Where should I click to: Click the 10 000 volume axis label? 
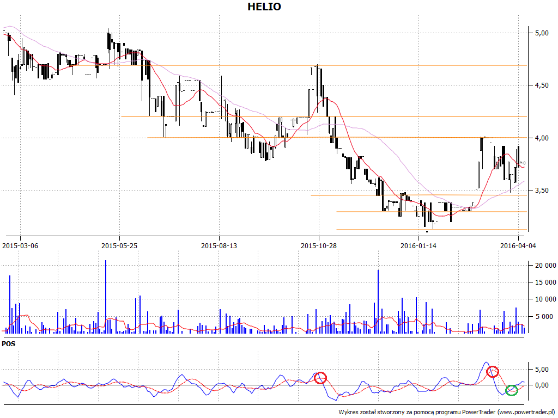545,299
